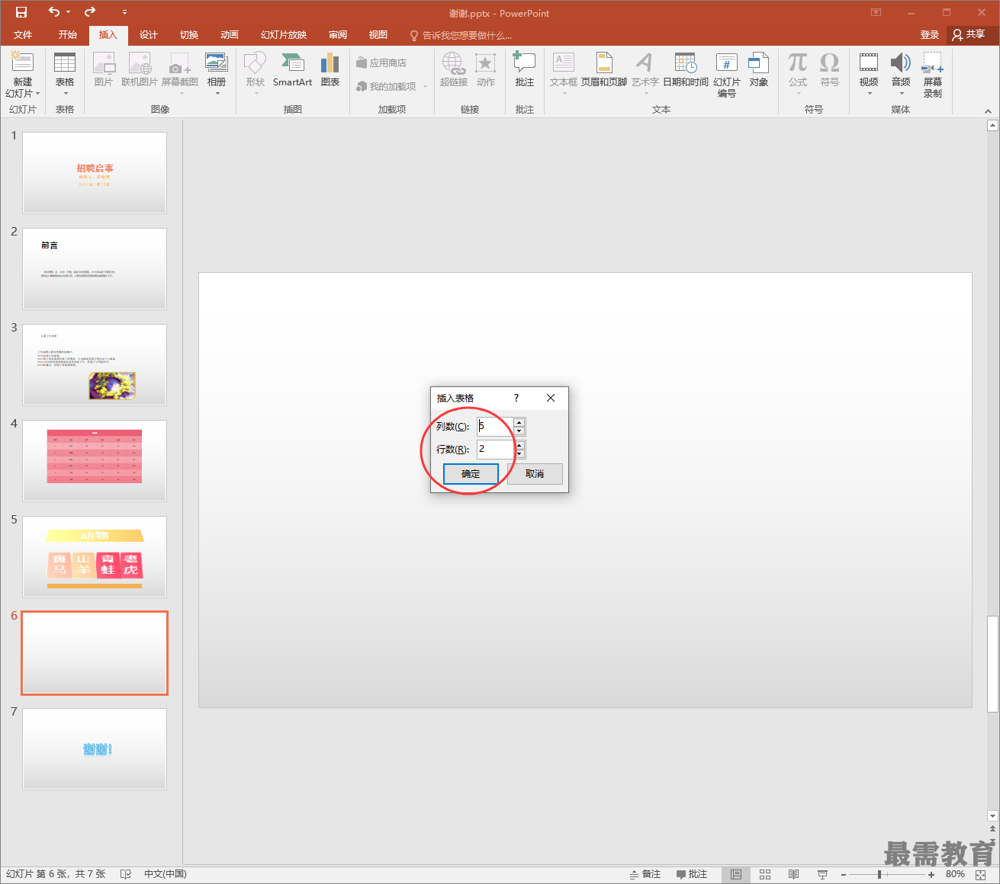The width and height of the screenshot is (1000, 884).
Task: Click the dialog help question mark
Action: coord(516,398)
